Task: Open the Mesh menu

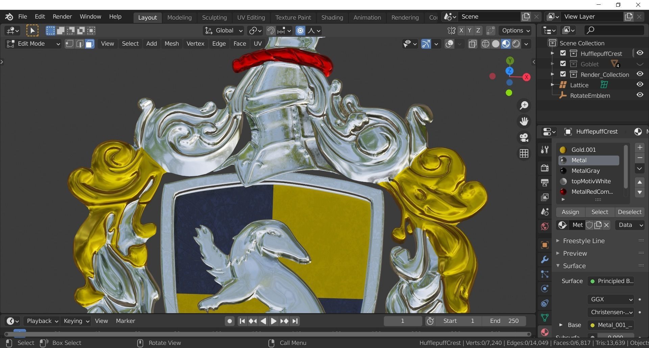Action: click(172, 44)
